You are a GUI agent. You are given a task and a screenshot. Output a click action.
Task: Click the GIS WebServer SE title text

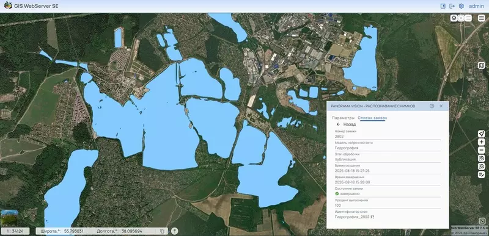[x=36, y=6]
